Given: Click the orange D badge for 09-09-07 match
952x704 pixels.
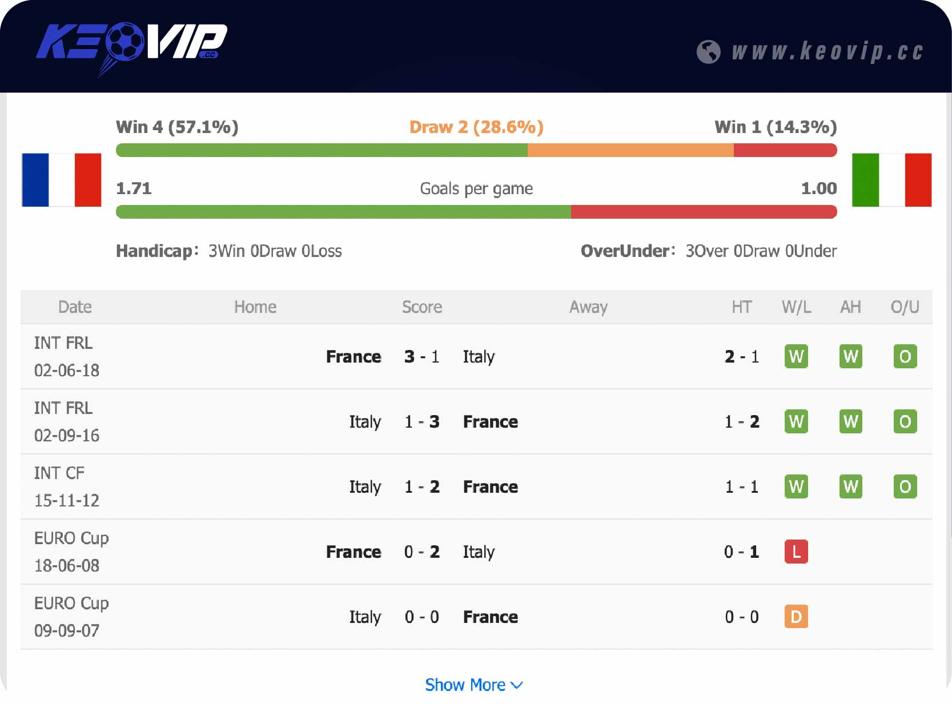Looking at the screenshot, I should click(796, 617).
